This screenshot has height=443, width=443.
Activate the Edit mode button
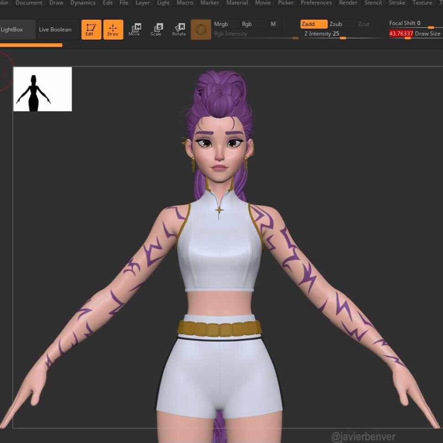coord(91,29)
